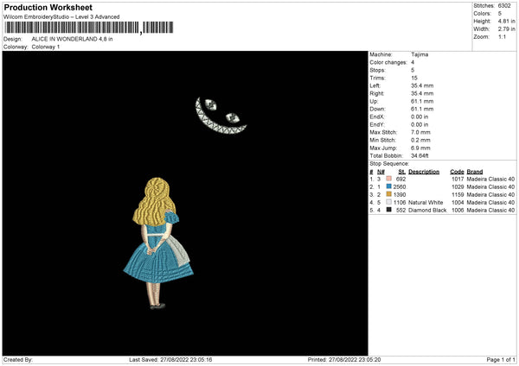Click the Max Stitch value 7.0 mm
The width and height of the screenshot is (519, 366).
pos(420,132)
